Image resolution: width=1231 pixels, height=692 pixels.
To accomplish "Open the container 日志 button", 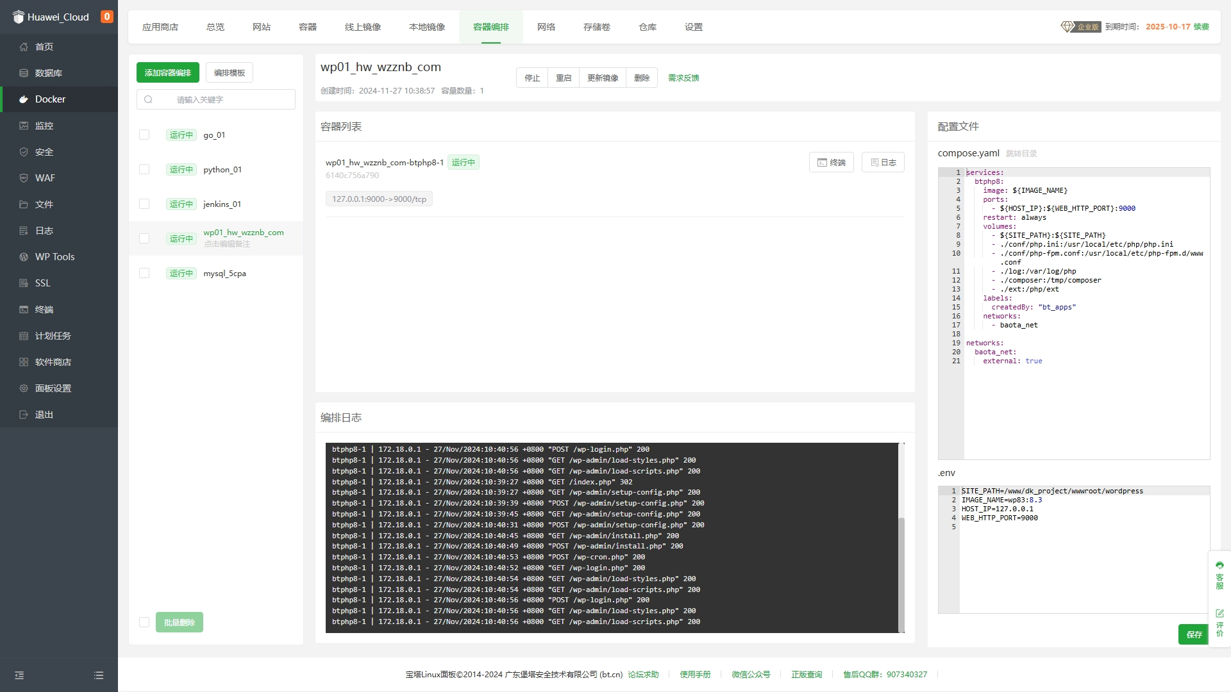I will click(x=883, y=162).
